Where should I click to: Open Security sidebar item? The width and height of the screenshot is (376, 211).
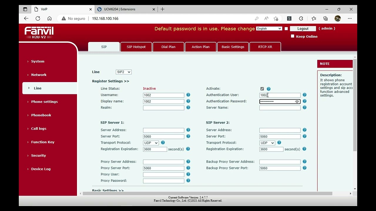(x=38, y=156)
